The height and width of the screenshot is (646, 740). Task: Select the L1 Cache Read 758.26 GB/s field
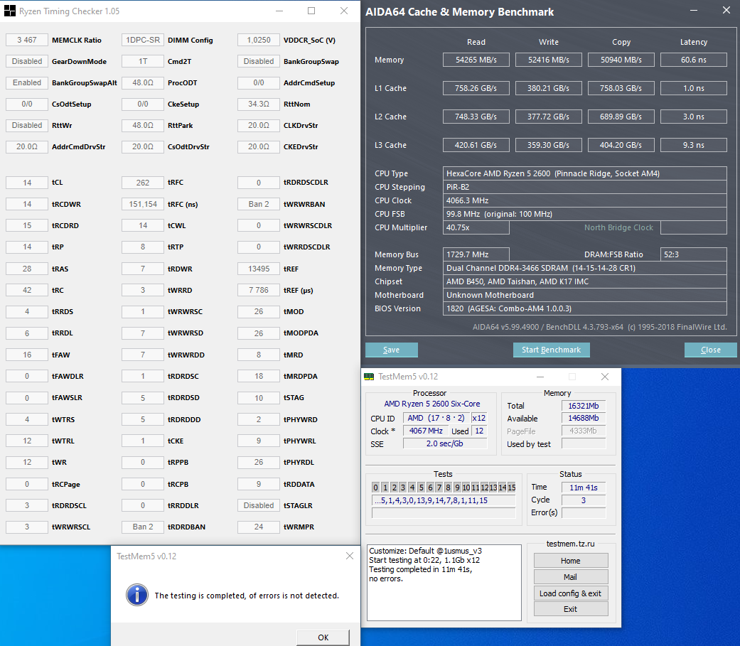coord(476,88)
